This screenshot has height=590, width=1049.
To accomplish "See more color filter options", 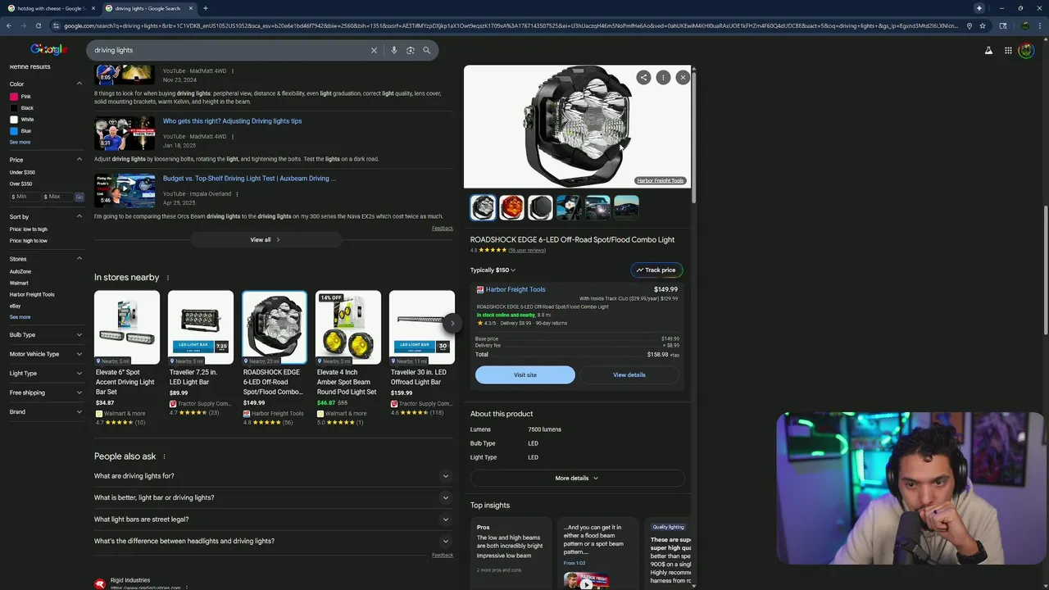I will tap(20, 143).
